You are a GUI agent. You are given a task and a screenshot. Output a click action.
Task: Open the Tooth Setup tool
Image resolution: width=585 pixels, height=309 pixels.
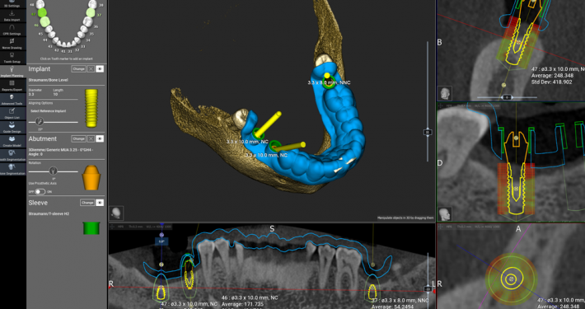(x=12, y=58)
